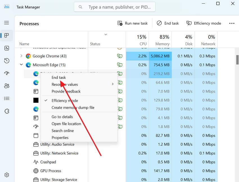Image resolution: width=239 pixels, height=182 pixels.
Task: Open the App history sidebar icon
Action: tap(7, 61)
